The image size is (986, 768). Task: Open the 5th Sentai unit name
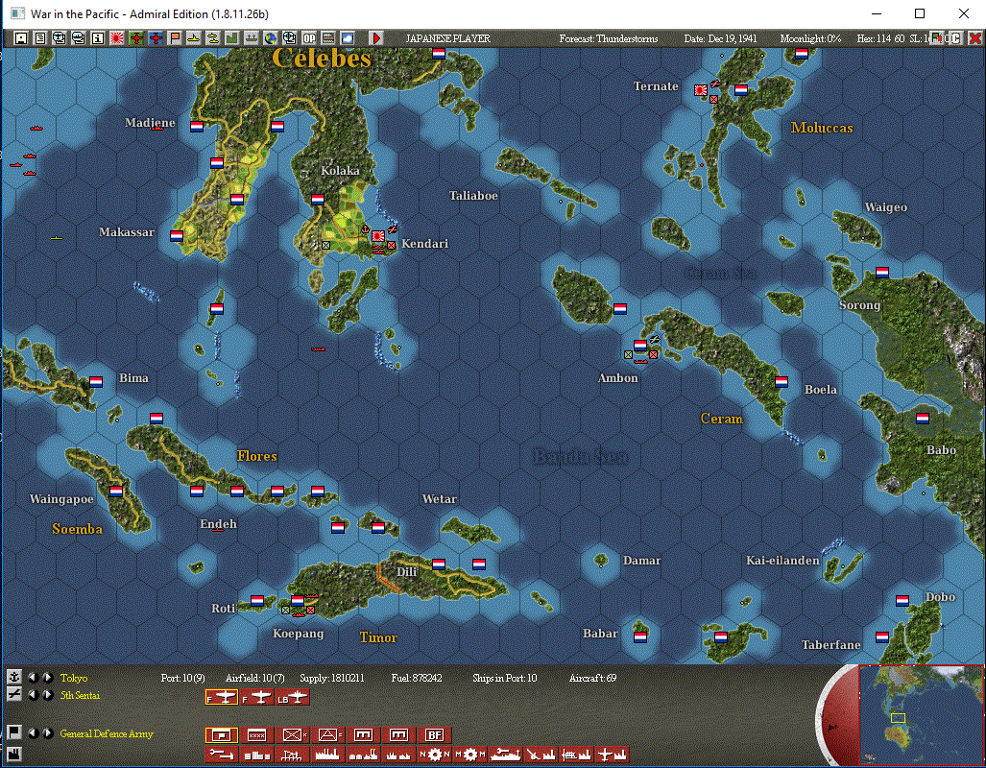[x=80, y=695]
